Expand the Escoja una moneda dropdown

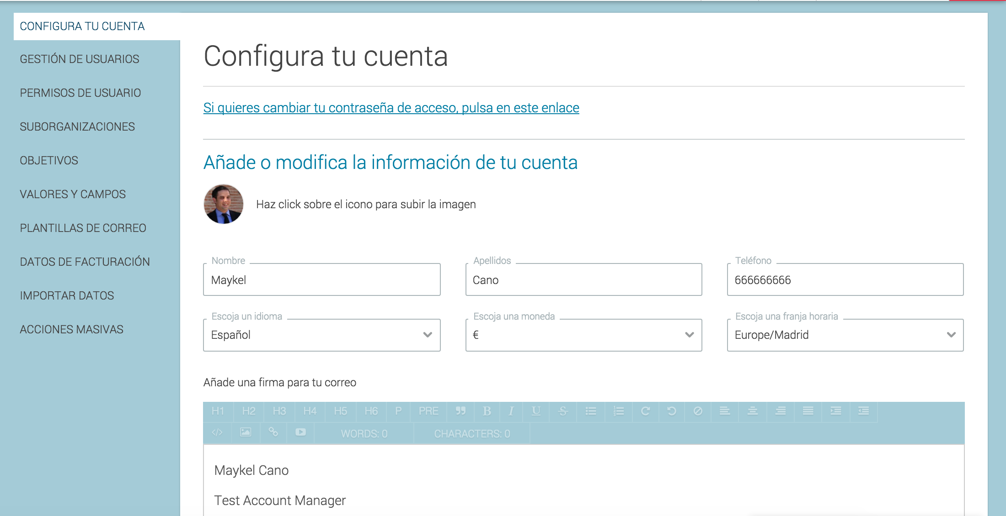pos(583,335)
